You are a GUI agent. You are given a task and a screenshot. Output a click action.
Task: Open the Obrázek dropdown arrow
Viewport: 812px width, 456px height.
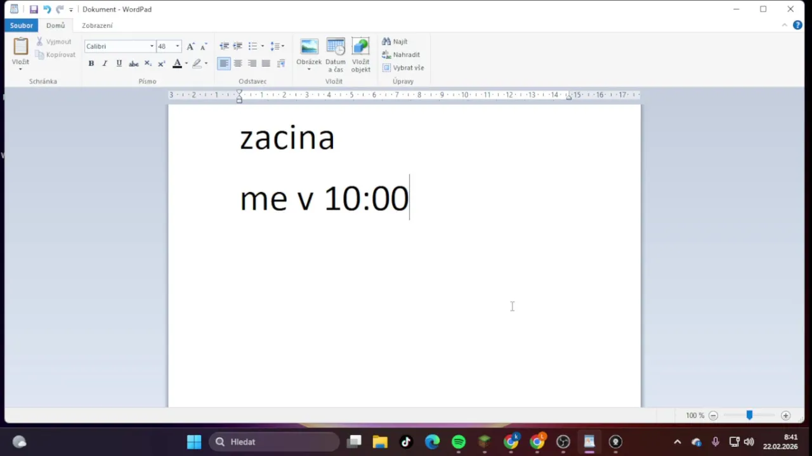pos(309,69)
